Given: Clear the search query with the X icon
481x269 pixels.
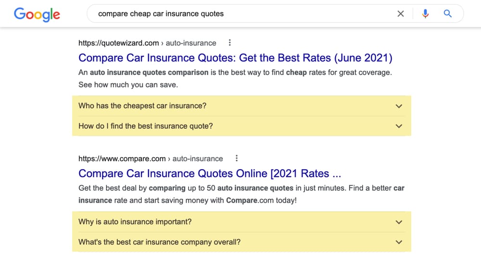Looking at the screenshot, I should pos(400,14).
